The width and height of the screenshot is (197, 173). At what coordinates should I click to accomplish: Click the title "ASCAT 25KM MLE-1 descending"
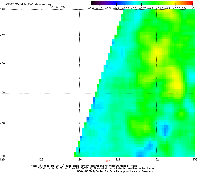(28, 5)
